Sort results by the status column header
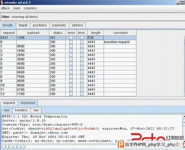 58,33
